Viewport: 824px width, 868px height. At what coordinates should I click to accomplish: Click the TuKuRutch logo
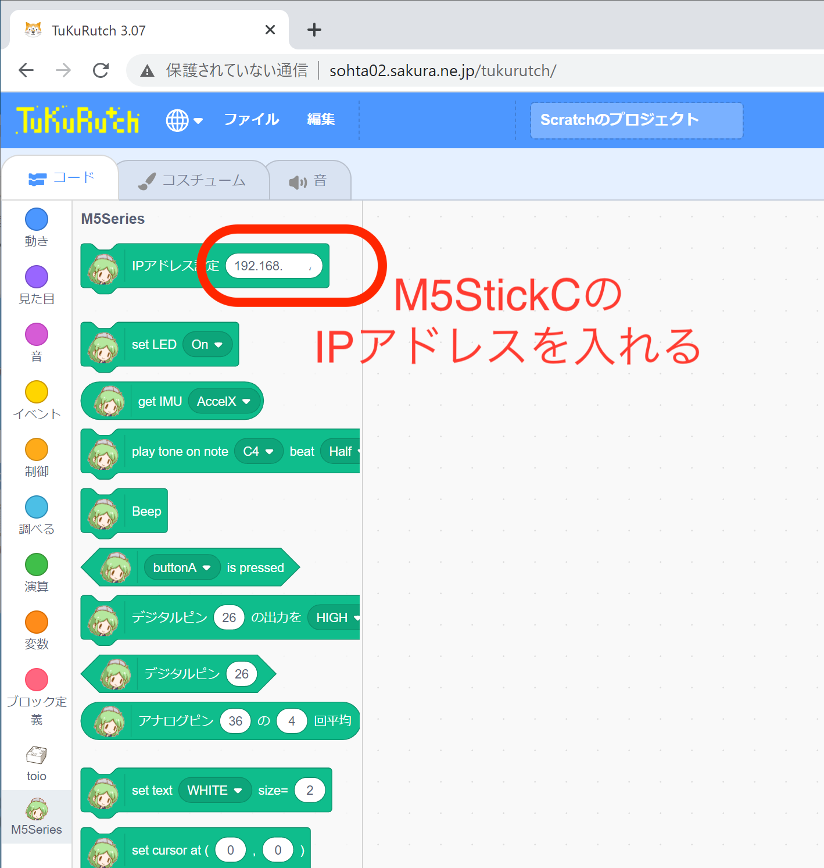[x=78, y=120]
